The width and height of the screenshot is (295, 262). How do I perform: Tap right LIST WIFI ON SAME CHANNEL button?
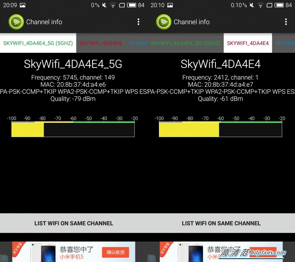[221, 223]
